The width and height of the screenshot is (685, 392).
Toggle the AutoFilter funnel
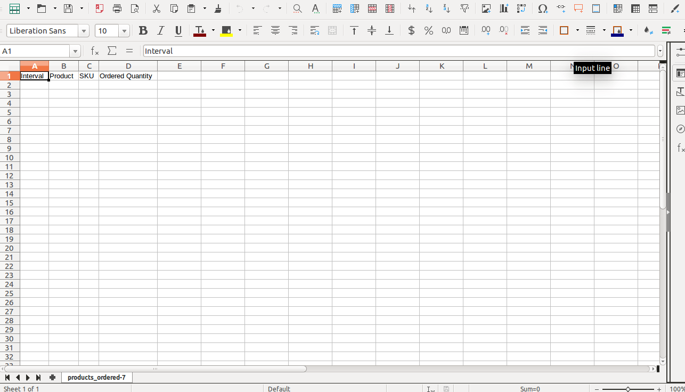pos(464,9)
